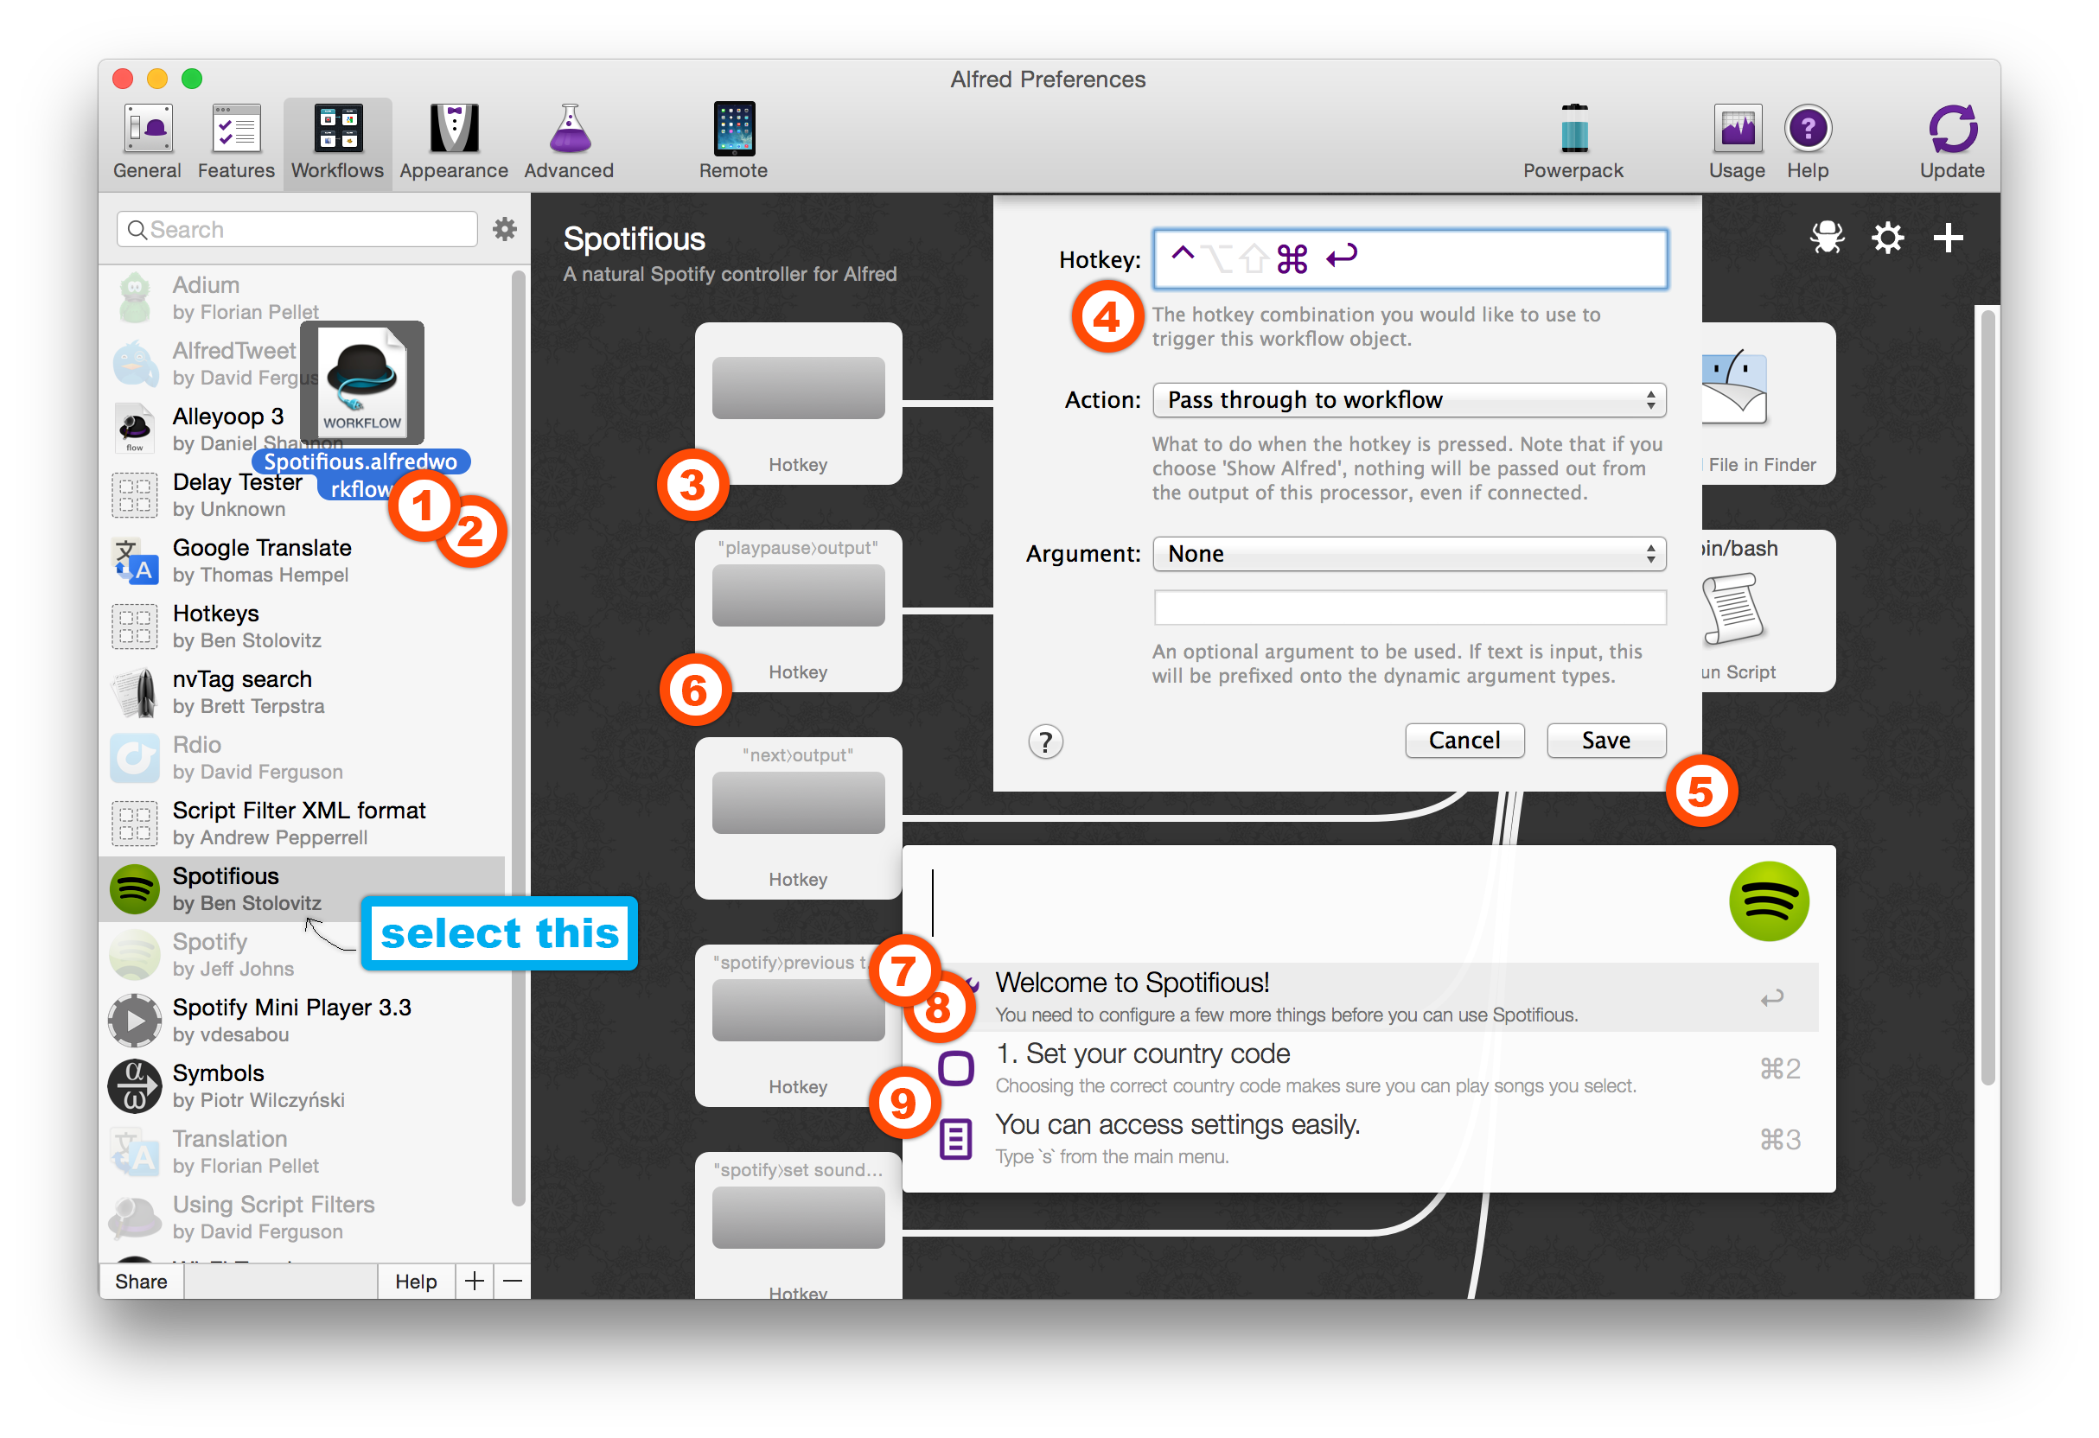The image size is (2099, 1438).
Task: Open the workflow debugger bug icon
Action: pyautogui.click(x=1828, y=239)
